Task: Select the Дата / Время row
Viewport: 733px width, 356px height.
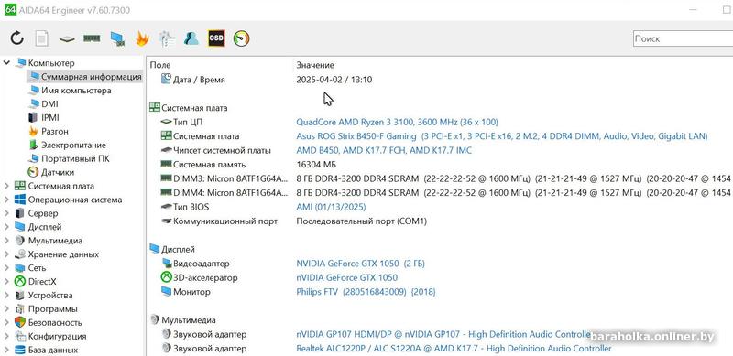Action: click(440, 80)
